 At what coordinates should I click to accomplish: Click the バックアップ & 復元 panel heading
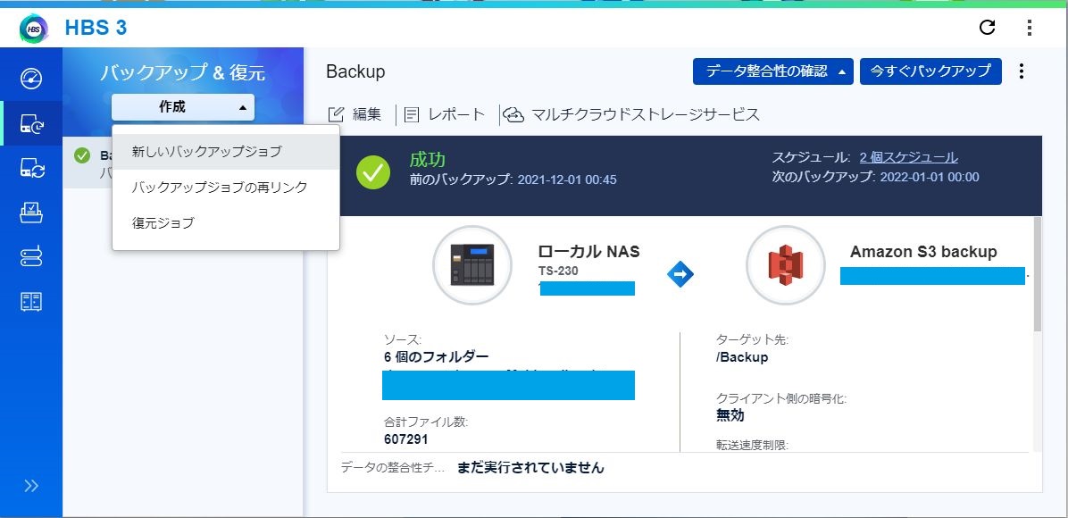[x=182, y=72]
